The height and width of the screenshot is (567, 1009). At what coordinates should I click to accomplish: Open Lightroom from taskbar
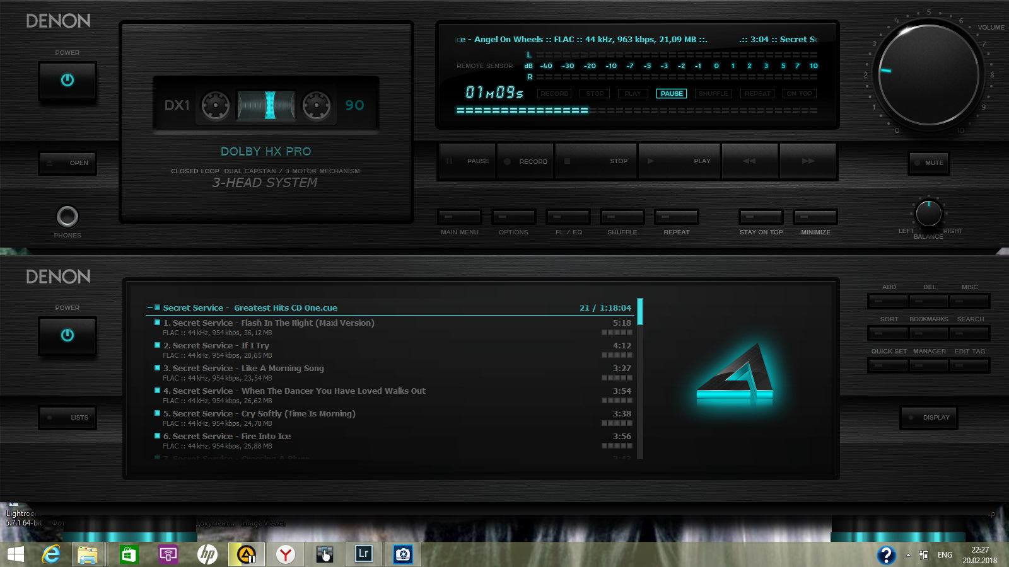[364, 554]
